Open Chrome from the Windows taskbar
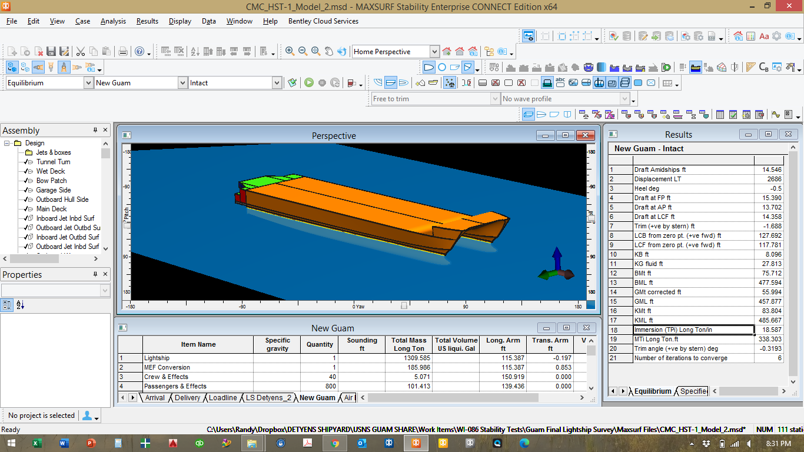Viewport: 804px width, 452px height. (335, 443)
